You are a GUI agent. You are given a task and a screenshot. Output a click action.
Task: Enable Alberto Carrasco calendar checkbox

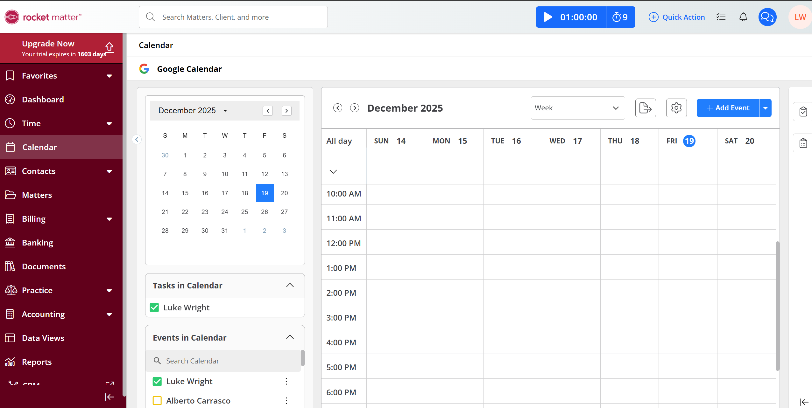tap(157, 401)
